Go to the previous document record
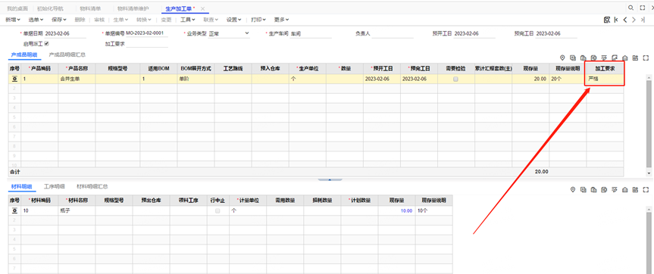 tap(624, 20)
